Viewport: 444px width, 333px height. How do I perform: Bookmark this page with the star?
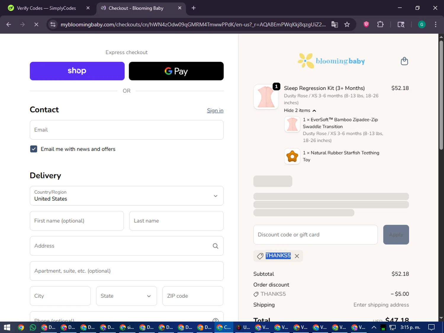(347, 25)
